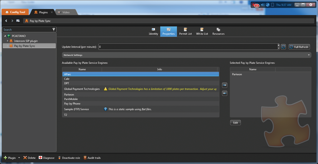This screenshot has height=164, width=318.
Task: Open the White List tab
Action: 202,32
